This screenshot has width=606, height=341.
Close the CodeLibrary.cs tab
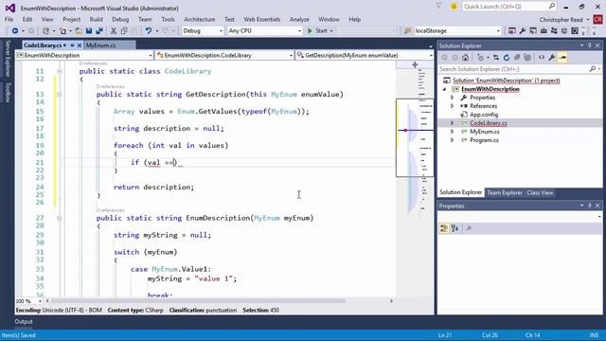[80, 45]
